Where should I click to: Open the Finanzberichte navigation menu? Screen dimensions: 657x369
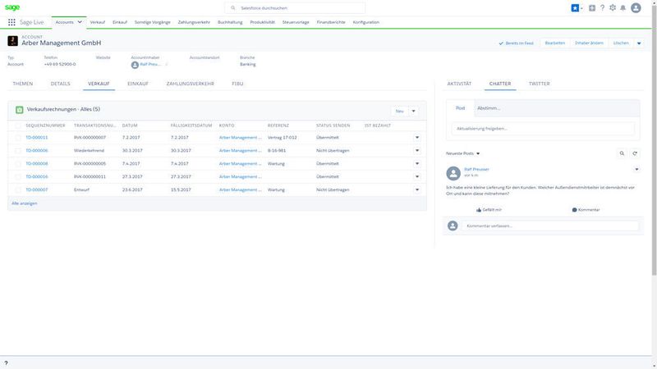pyautogui.click(x=331, y=22)
